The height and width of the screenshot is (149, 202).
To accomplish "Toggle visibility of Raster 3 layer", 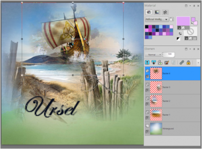I will coord(147,84).
